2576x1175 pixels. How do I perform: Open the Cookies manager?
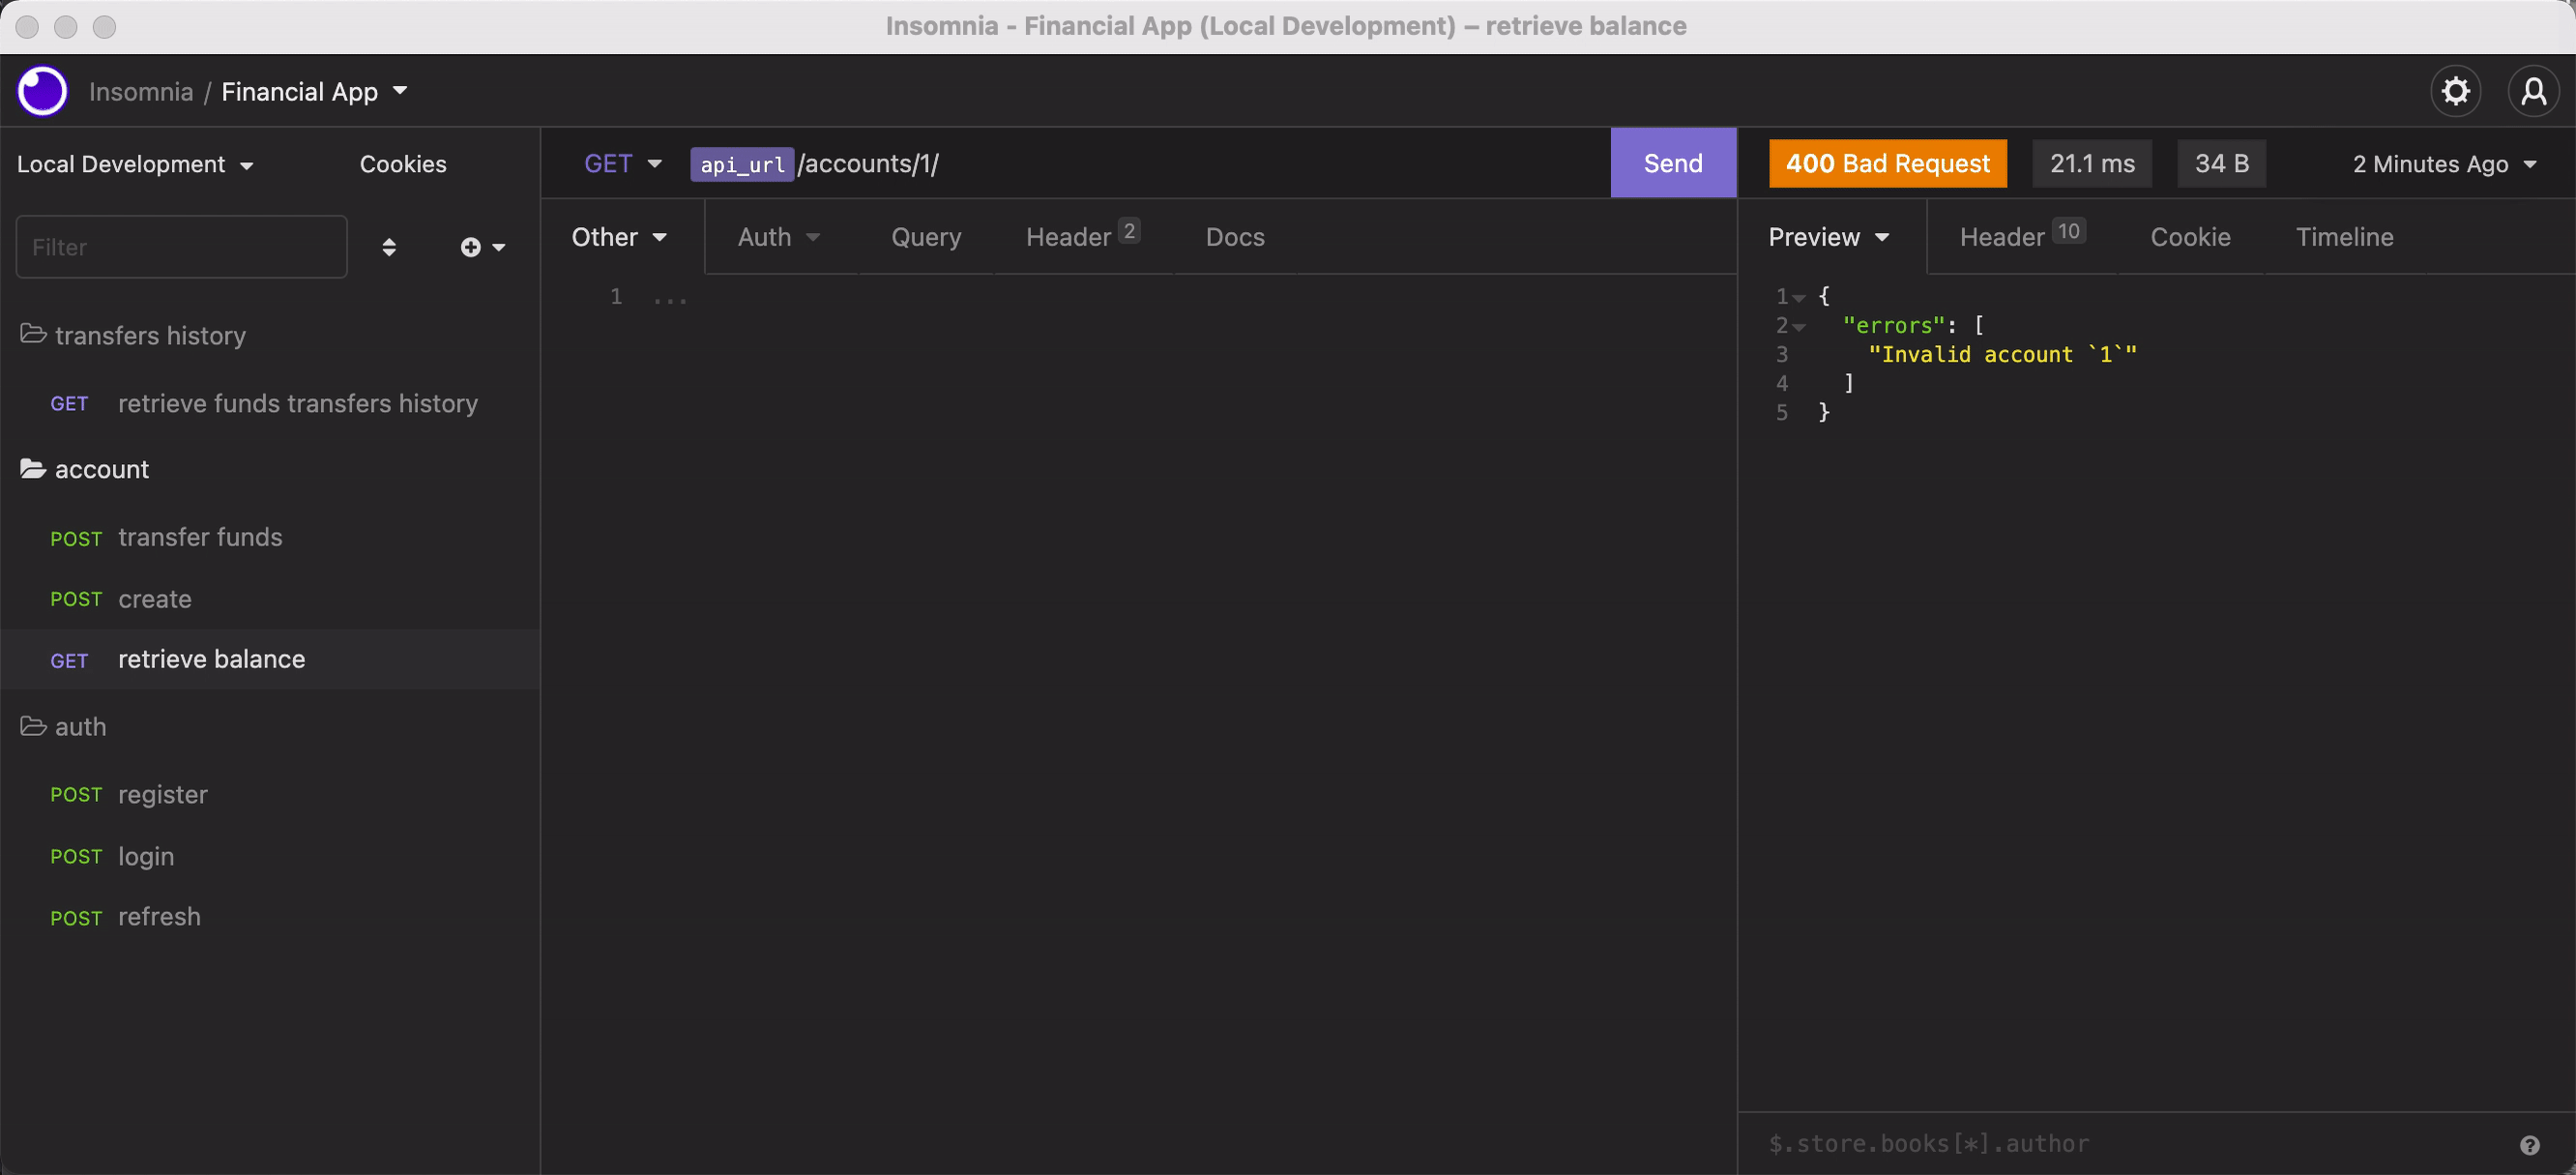pyautogui.click(x=402, y=164)
